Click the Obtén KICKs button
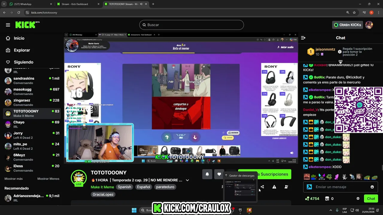This screenshot has height=215, width=383. coord(347,25)
